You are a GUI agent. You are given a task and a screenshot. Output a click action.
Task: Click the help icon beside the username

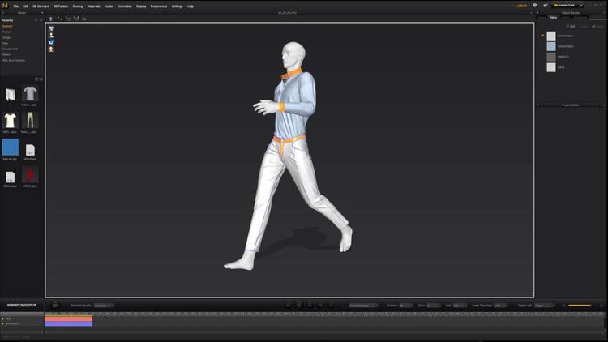(x=535, y=6)
